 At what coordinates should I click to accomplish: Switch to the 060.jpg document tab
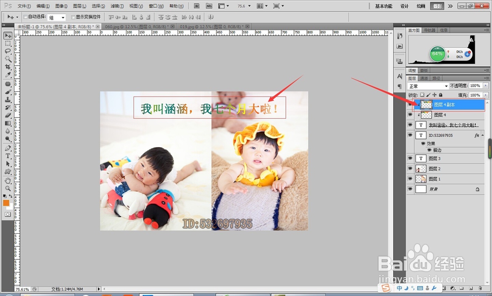tap(137, 27)
